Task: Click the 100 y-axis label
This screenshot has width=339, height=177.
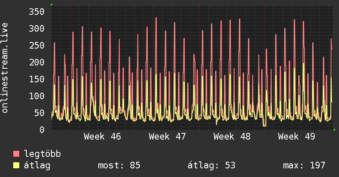Action: pyautogui.click(x=37, y=96)
